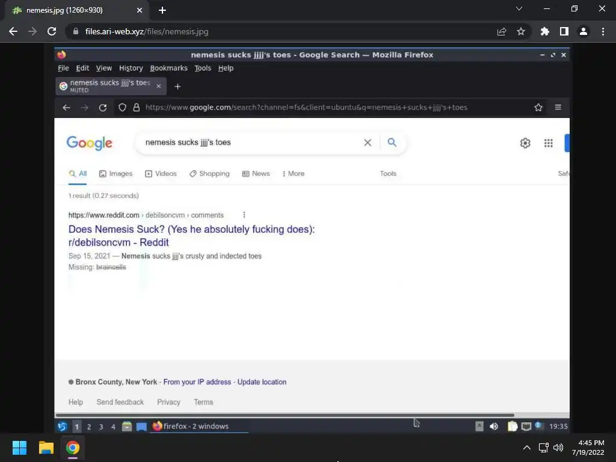Click Firefox's back arrow
The width and height of the screenshot is (616, 462).
click(x=66, y=107)
